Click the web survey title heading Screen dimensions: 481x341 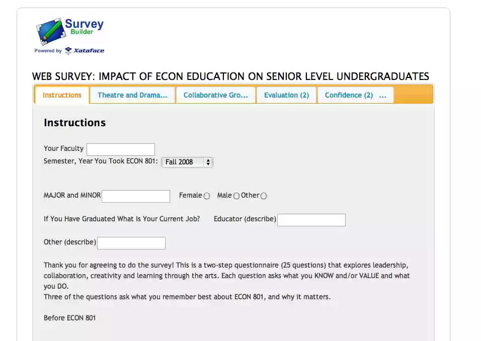(230, 76)
